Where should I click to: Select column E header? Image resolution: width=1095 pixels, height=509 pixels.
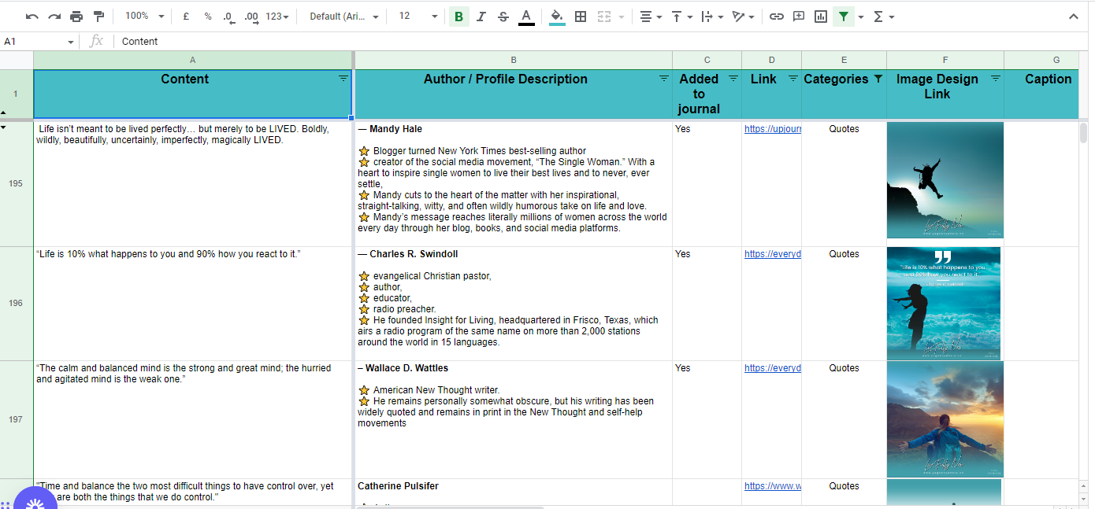coord(844,60)
